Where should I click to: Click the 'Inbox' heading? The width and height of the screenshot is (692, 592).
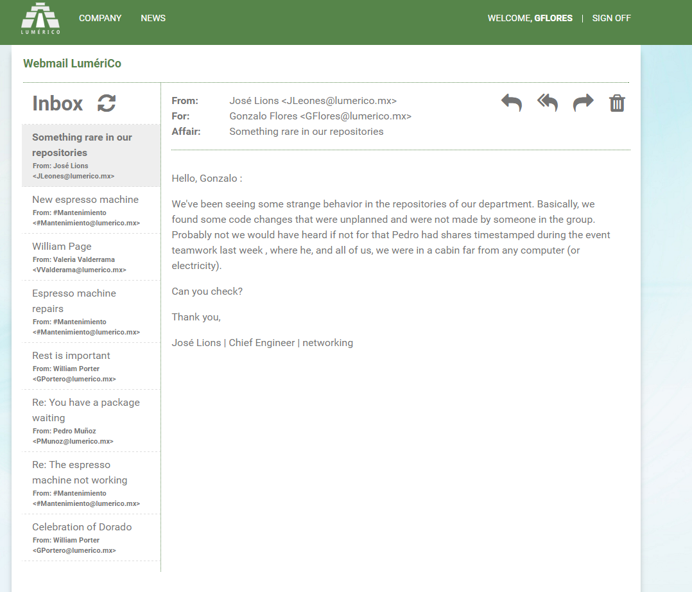(57, 104)
